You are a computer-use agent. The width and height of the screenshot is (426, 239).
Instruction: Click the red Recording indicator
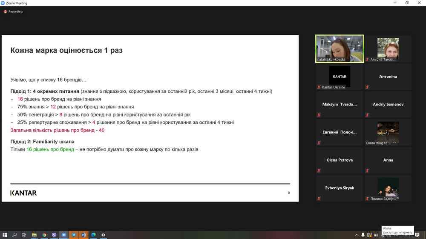(6, 11)
